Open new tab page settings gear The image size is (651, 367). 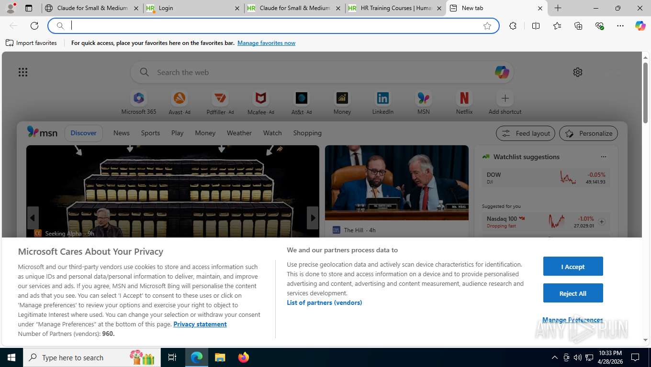click(x=578, y=72)
